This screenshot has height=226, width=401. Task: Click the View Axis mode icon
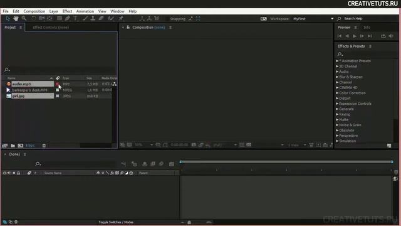coord(157,18)
